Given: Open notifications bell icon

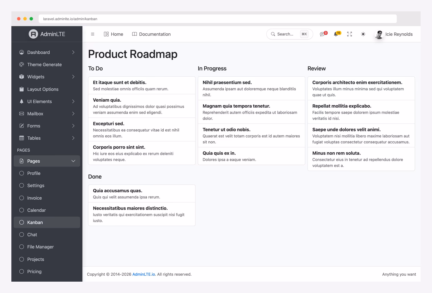Looking at the screenshot, I should pos(336,34).
